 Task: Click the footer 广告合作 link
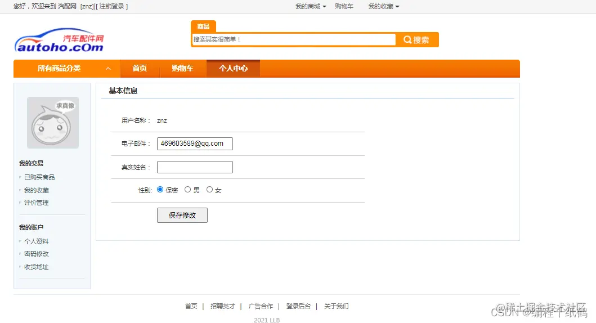pos(261,306)
